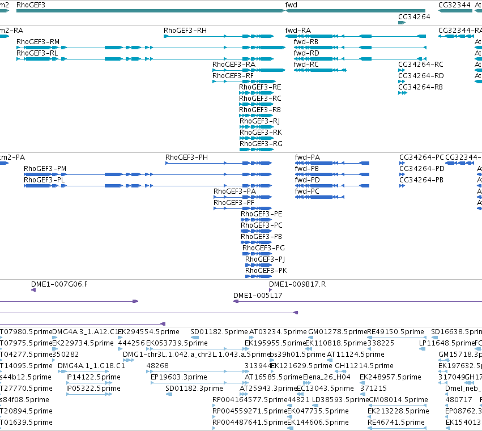482x431 pixels.
Task: Select the RhoGEF3-PH protein label
Action: pyautogui.click(x=186, y=157)
